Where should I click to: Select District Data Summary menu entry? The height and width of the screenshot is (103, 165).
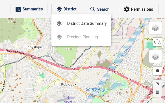(81, 23)
